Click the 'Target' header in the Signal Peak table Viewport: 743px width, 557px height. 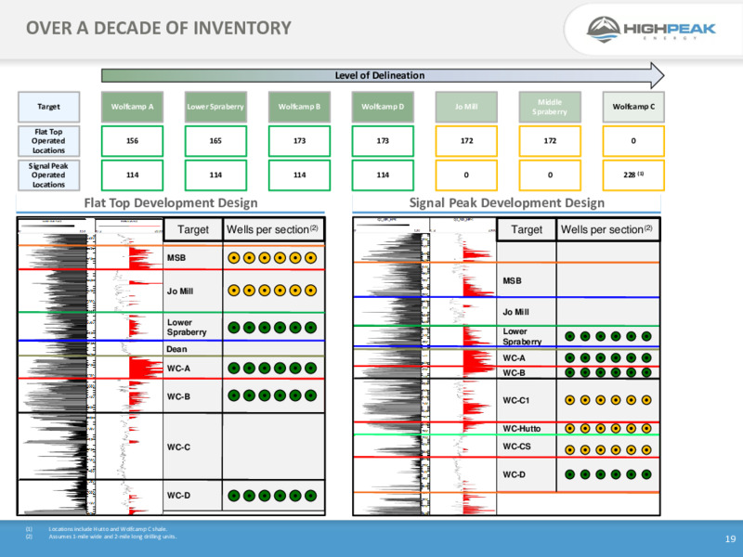527,229
